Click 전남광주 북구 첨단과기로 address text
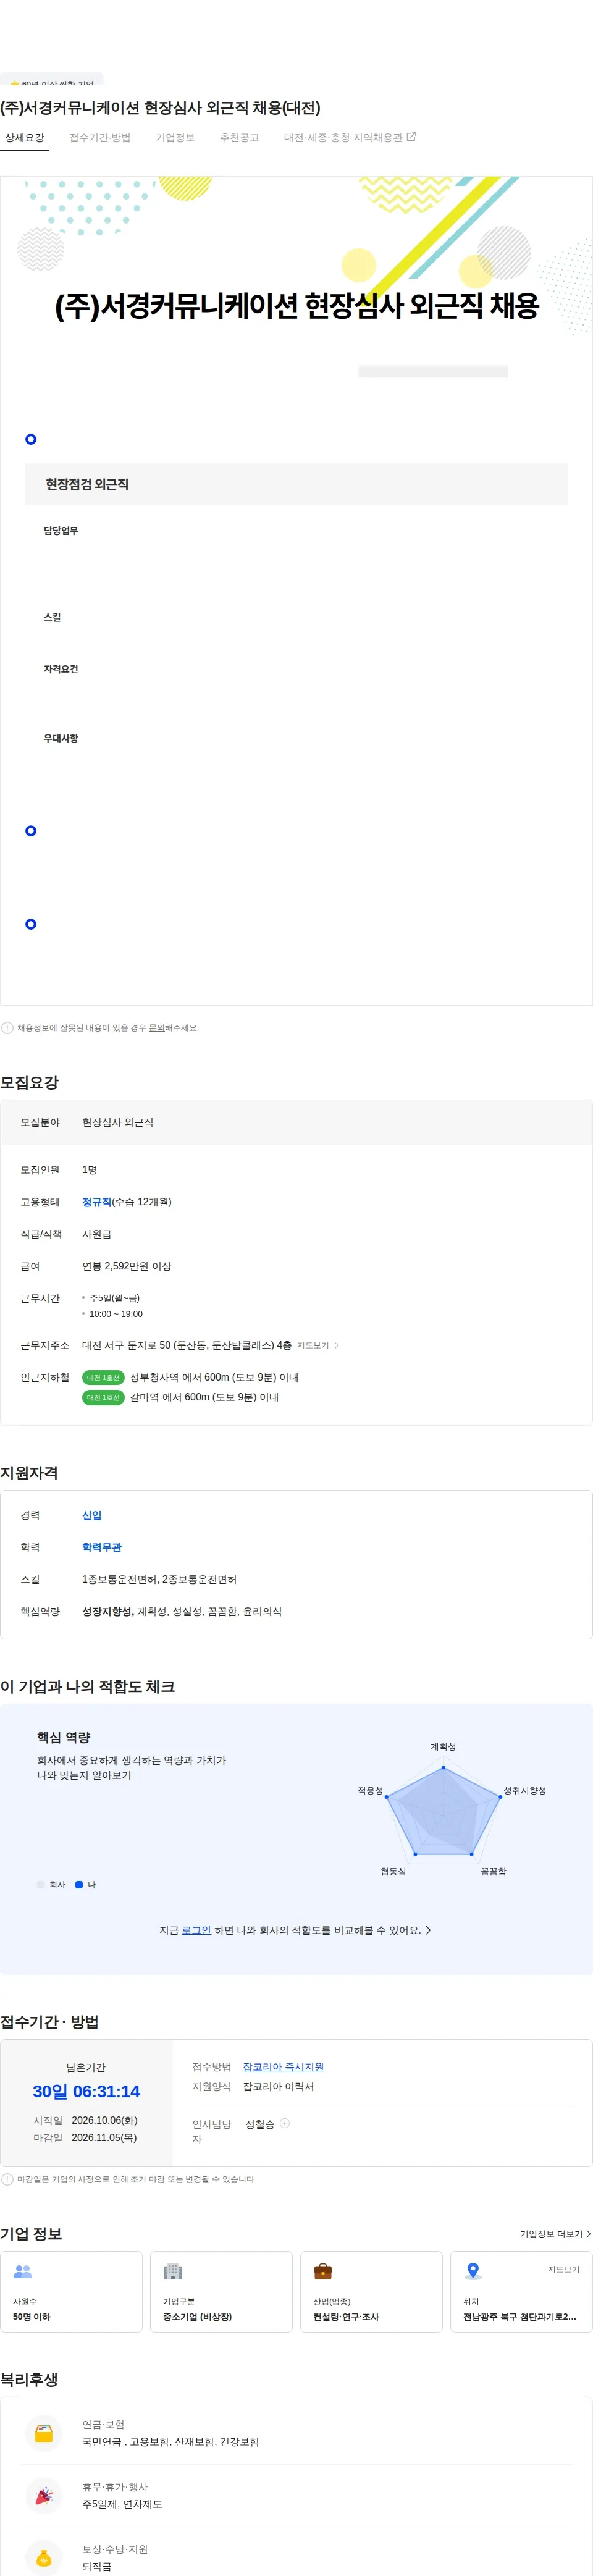The height and width of the screenshot is (2576, 593). click(519, 2317)
